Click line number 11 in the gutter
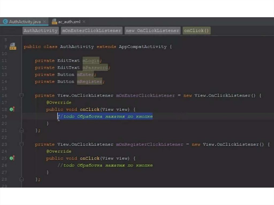This screenshot has width=274, height=205. pyautogui.click(x=4, y=61)
